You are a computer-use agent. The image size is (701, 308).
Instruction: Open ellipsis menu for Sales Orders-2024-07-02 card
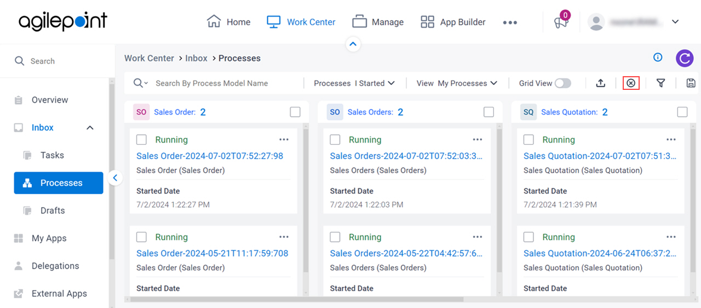(478, 140)
